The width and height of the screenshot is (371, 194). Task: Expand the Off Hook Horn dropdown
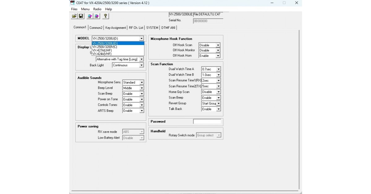point(218,56)
